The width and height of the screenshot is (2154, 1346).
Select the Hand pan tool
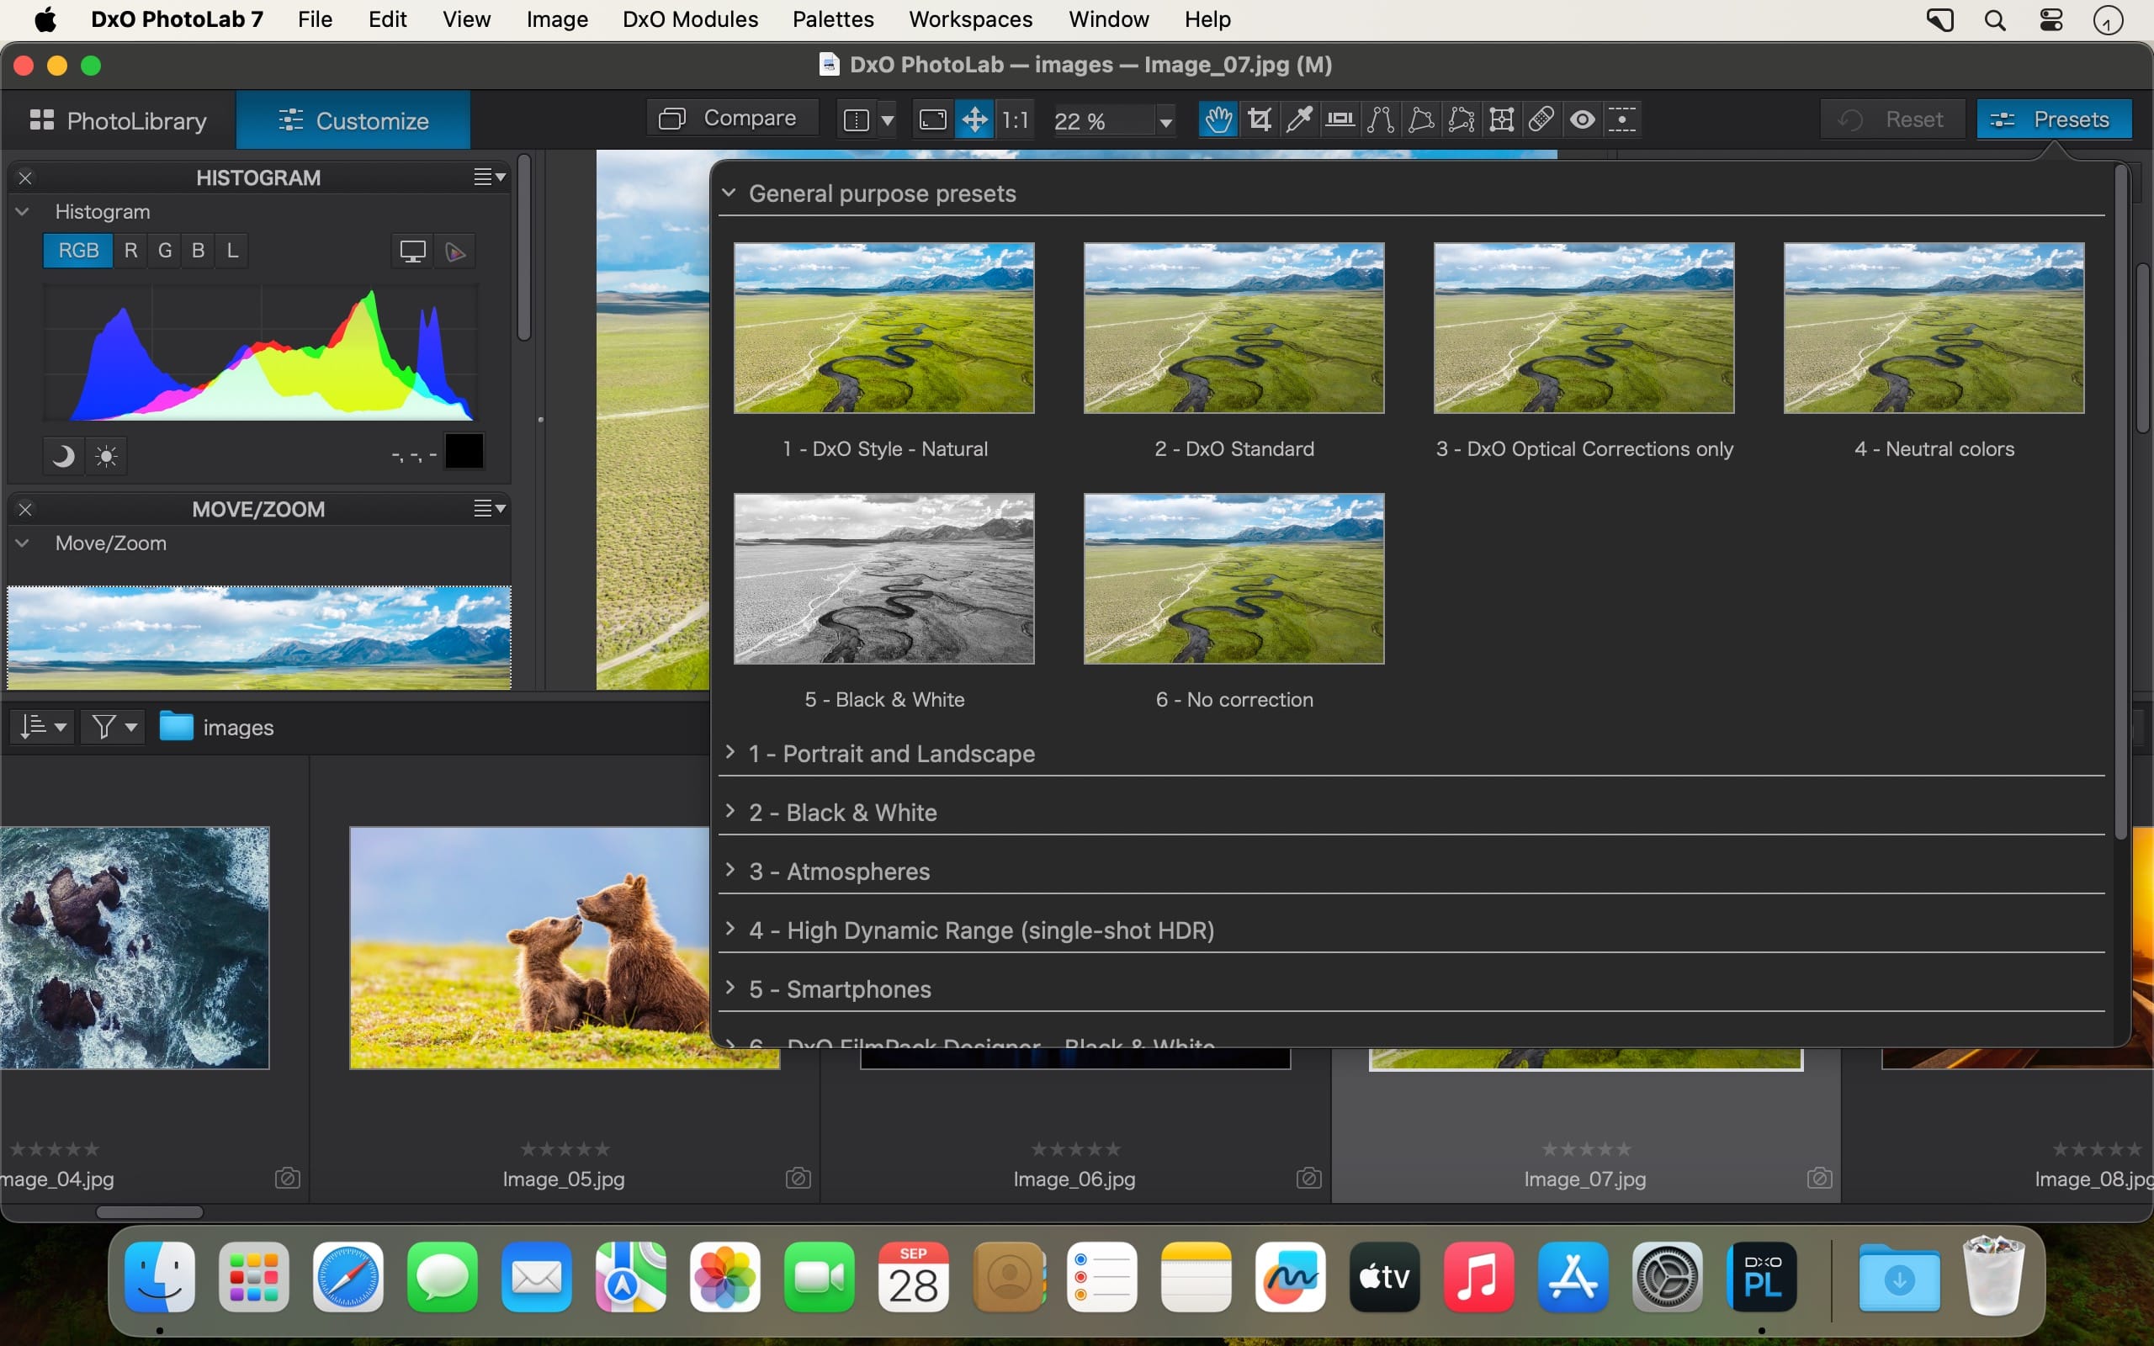[x=1218, y=119]
